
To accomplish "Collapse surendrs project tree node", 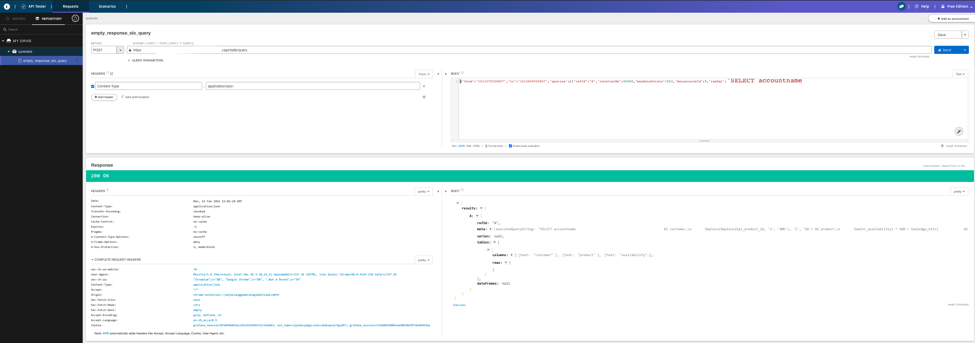I will click(x=9, y=51).
